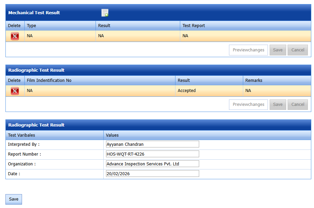Viewport: 314px width, 208px height.
Task: Click the Film Indentification No column header
Action: (49, 80)
